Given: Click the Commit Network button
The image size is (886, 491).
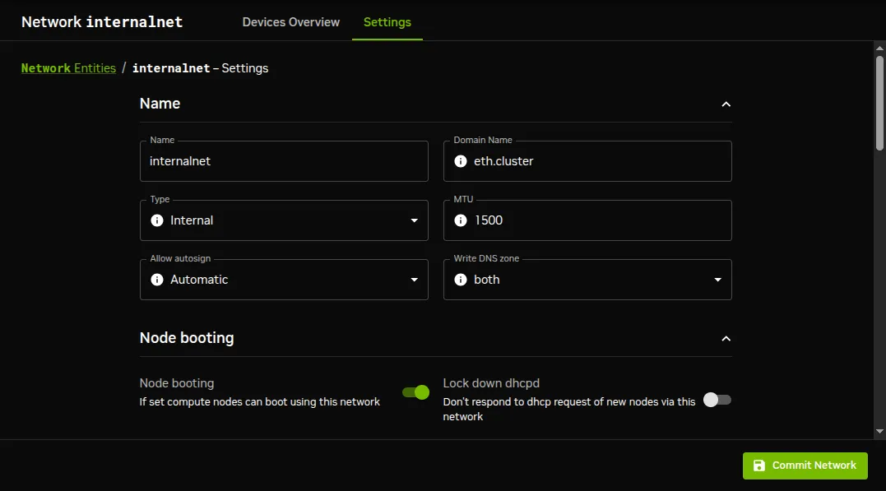Looking at the screenshot, I should coord(805,466).
